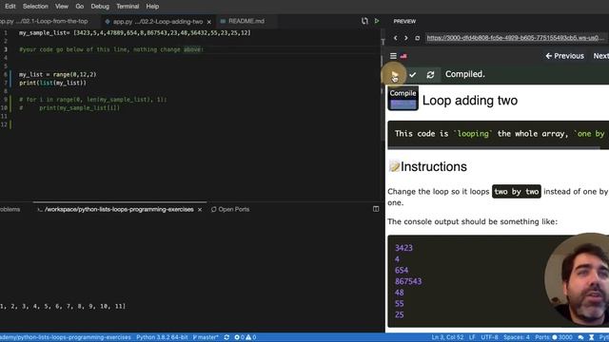Open the hamburger menu of the exercise preview
This screenshot has width=609, height=342.
coord(393,56)
